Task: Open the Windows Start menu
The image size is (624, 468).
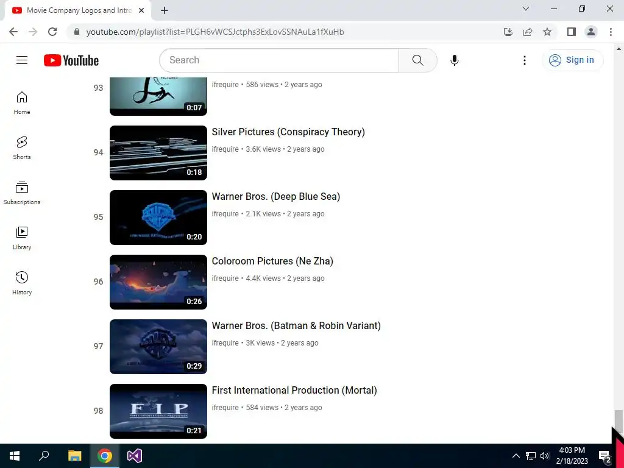Action: tap(15, 456)
